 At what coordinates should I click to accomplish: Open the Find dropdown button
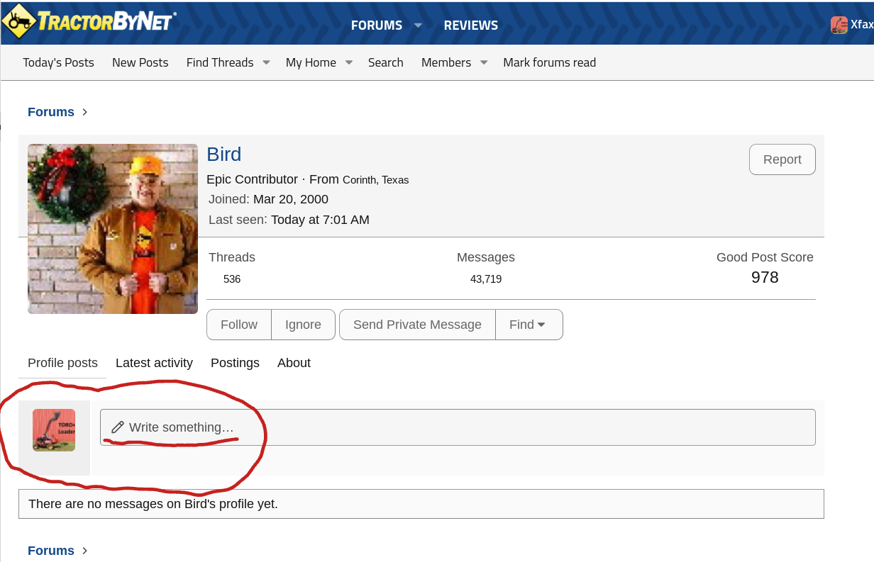pos(529,325)
